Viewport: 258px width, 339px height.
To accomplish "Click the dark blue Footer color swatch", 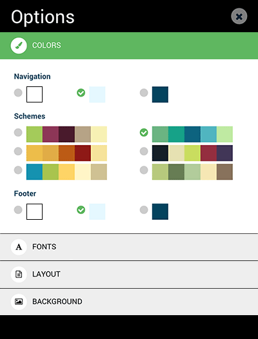I will pos(160,211).
